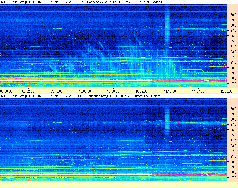This screenshot has height=188, width=238.
Task: Click the 31.0 frequency label in LCP panel
Action: pos(233,103)
